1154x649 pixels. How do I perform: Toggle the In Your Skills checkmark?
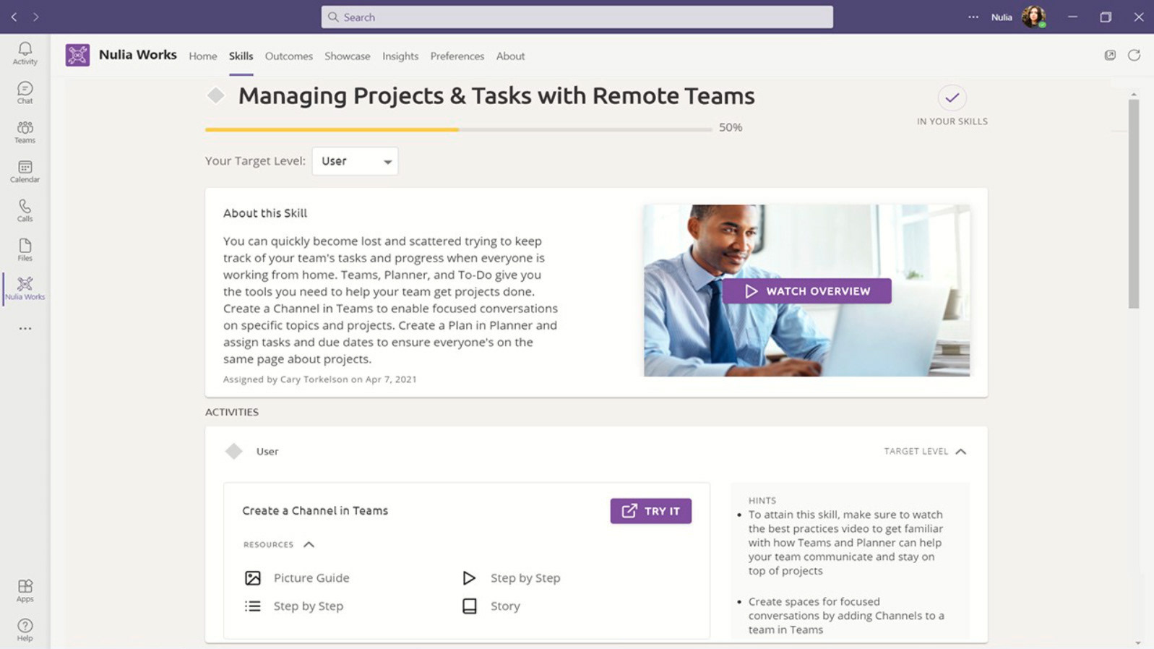coord(952,98)
